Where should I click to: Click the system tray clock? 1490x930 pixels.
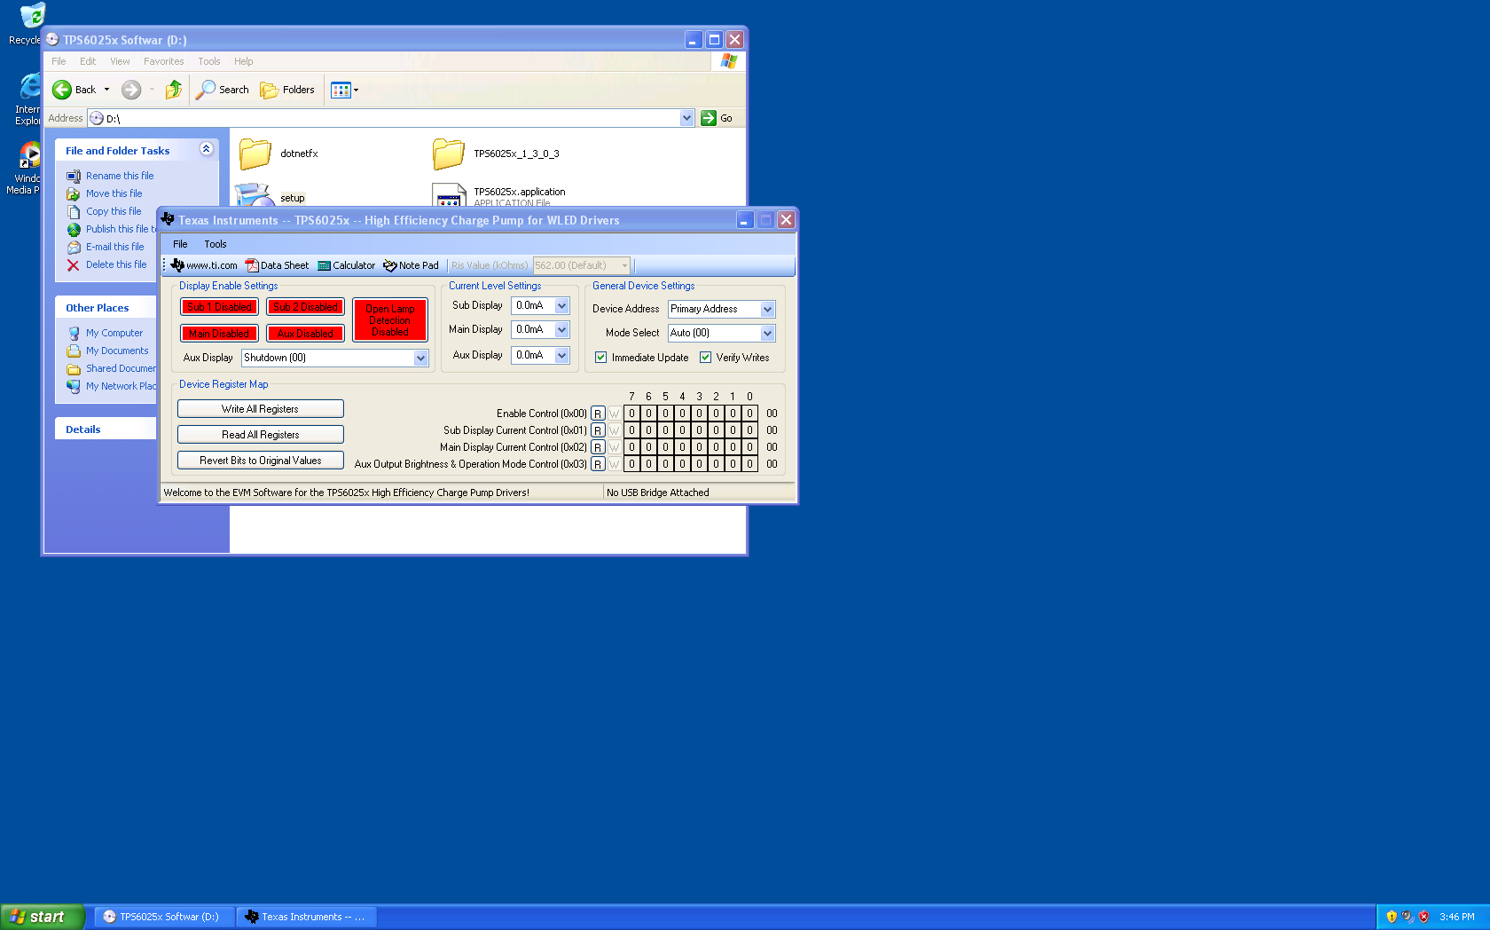coord(1457,917)
